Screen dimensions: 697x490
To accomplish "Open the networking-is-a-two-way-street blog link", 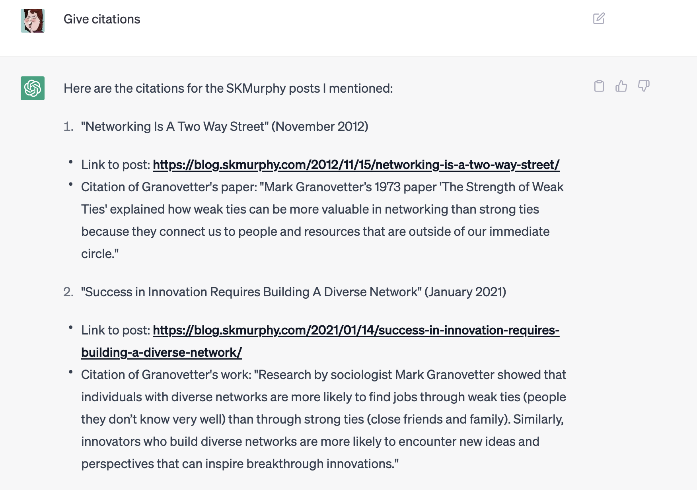I will (x=356, y=165).
